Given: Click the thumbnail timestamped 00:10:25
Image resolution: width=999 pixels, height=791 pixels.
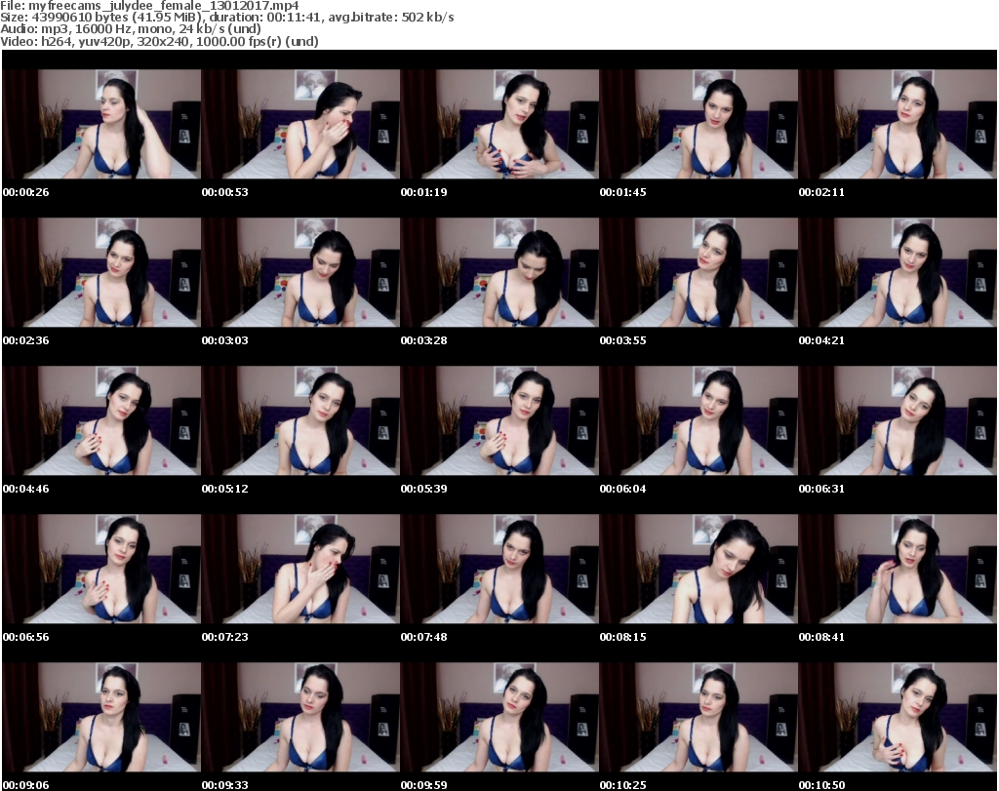Looking at the screenshot, I should point(699,718).
